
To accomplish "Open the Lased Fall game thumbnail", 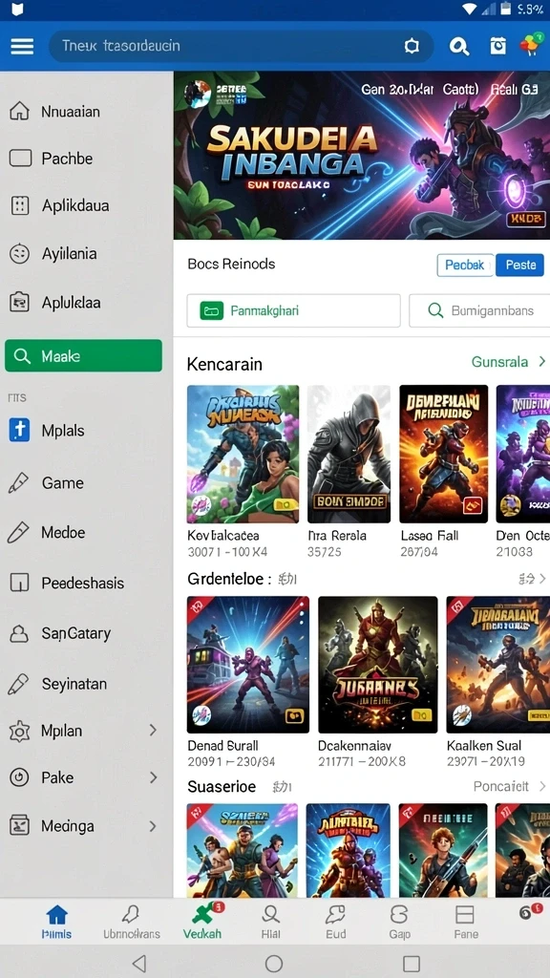I will click(x=443, y=454).
